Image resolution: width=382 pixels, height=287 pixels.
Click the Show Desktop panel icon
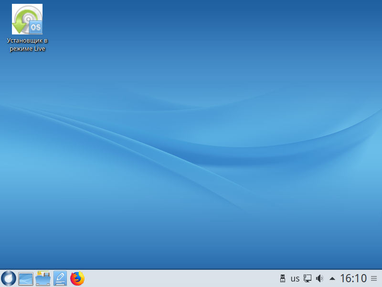point(26,278)
